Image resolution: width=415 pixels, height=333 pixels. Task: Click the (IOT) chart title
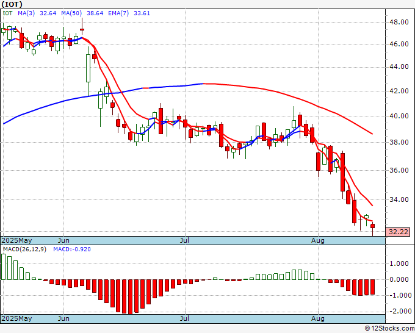point(12,4)
